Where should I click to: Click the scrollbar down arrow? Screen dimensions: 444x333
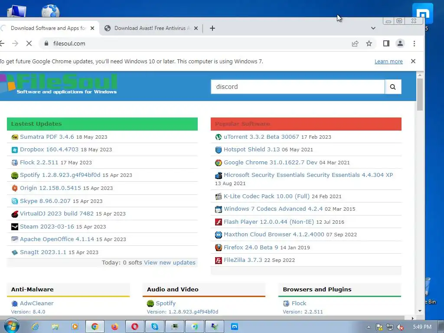tap(420, 311)
